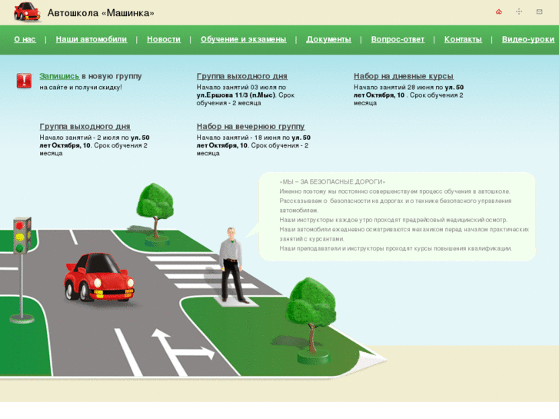Click the «МЫ – ЗА БЕЗОПАСНЫЕ ДОРОГИ» heading

coord(332,182)
